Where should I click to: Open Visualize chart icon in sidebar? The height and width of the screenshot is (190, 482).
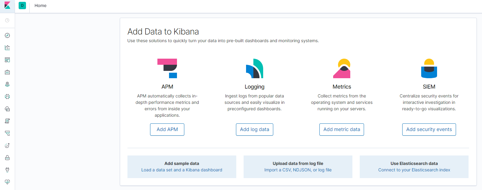pyautogui.click(x=7, y=48)
